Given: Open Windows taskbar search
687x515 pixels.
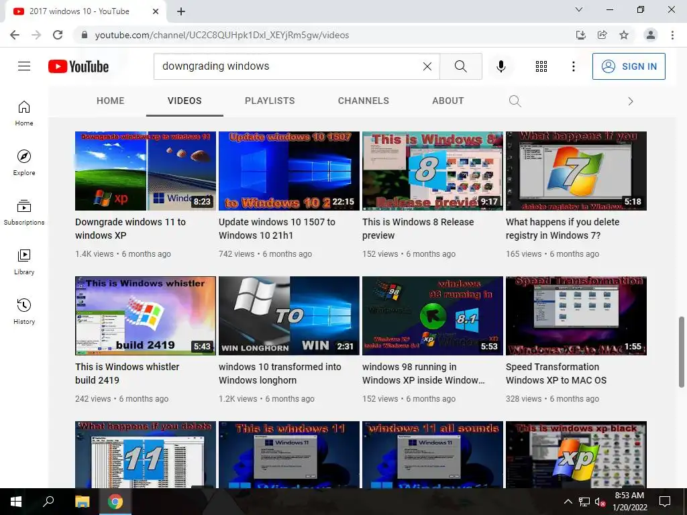Looking at the screenshot, I should [48, 502].
